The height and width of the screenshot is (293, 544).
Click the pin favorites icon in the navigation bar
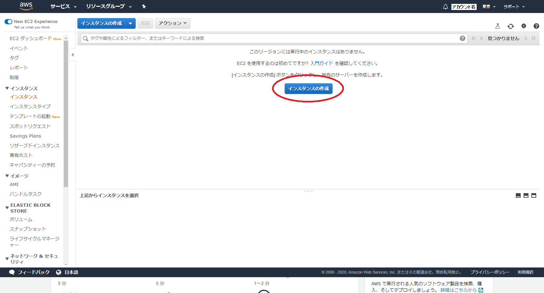144,6
